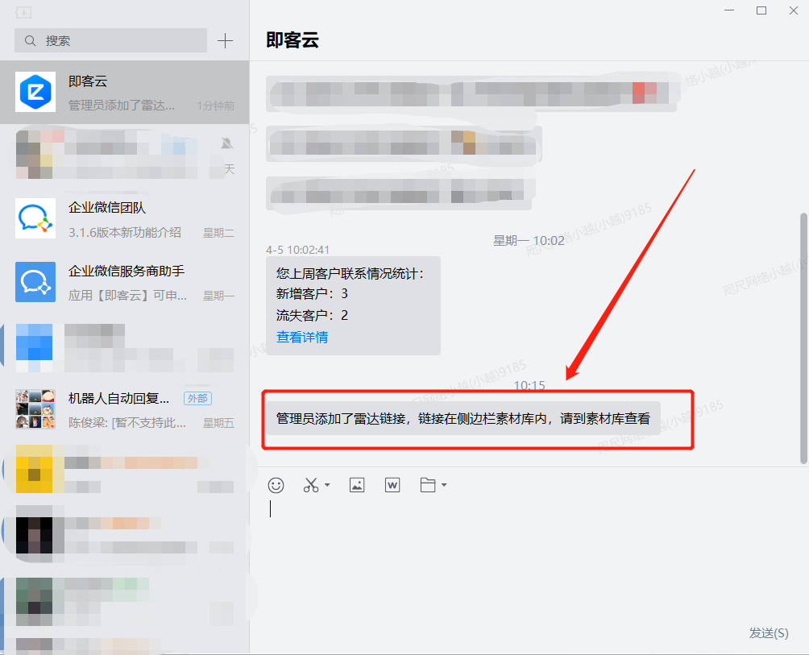Click the send image icon
Image resolution: width=809 pixels, height=655 pixels.
(357, 485)
